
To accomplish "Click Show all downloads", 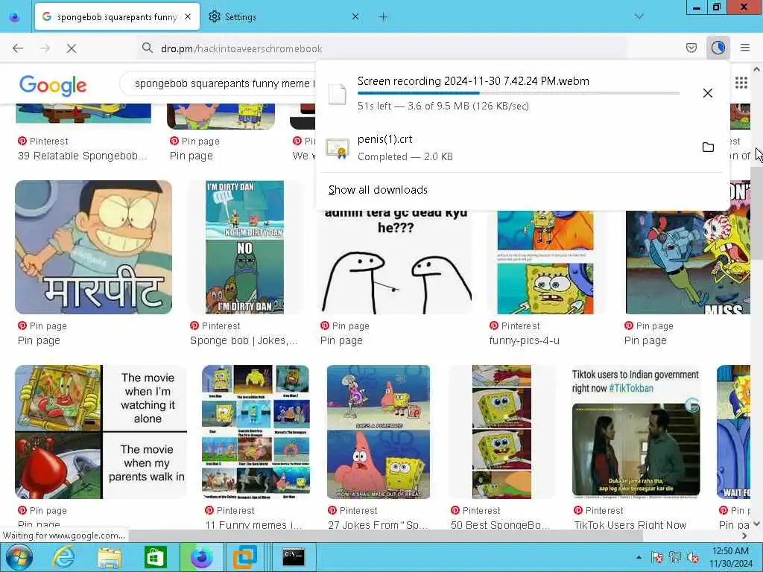I will pyautogui.click(x=378, y=190).
